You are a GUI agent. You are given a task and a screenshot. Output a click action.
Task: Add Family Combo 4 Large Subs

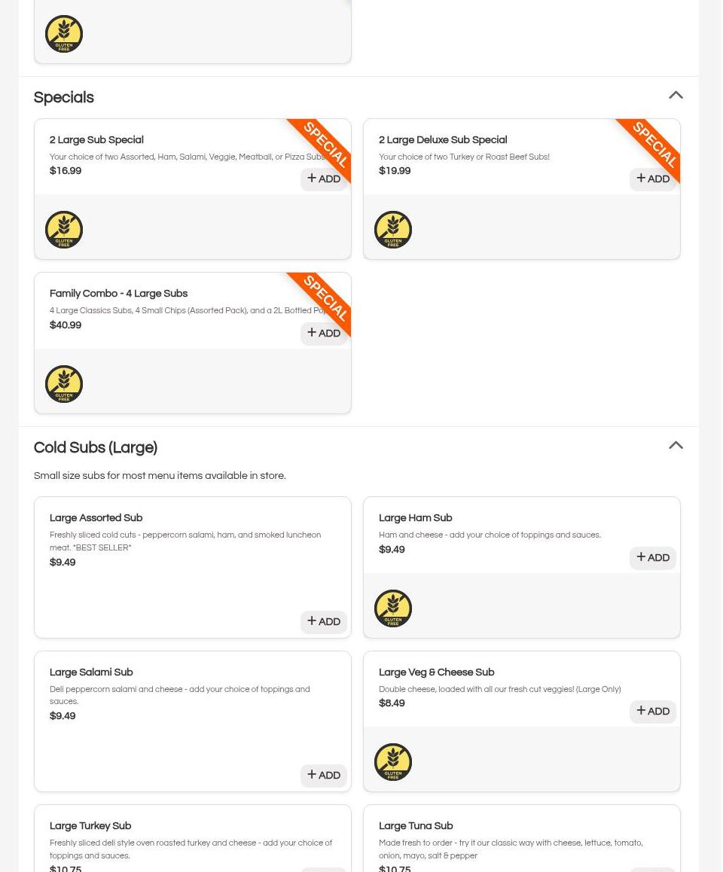324,334
